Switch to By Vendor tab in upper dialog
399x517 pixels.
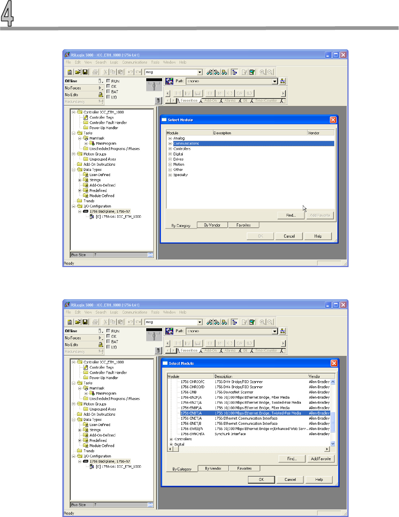click(212, 225)
